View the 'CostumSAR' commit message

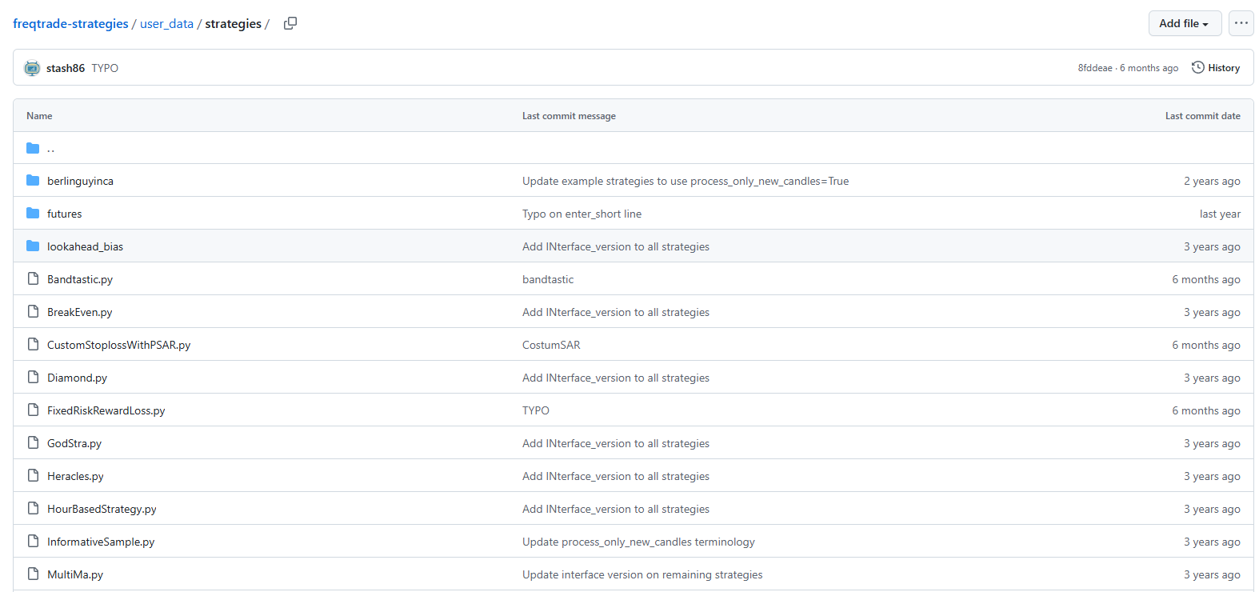[551, 345]
